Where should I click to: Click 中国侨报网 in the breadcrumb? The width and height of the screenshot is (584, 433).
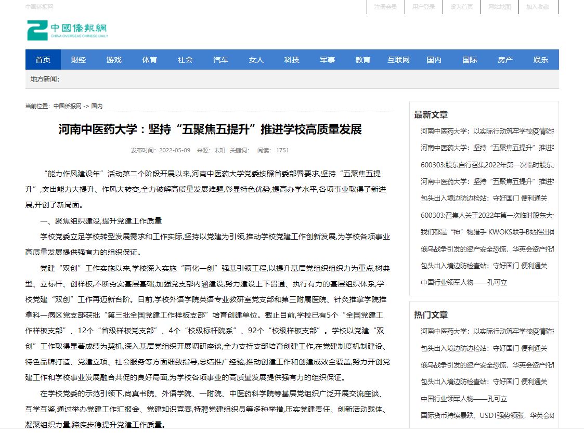(68, 106)
